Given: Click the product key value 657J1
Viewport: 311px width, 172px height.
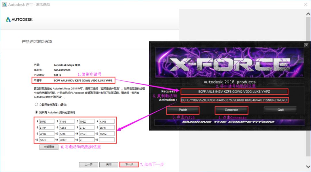Looking at the screenshot, I should 57,75.
